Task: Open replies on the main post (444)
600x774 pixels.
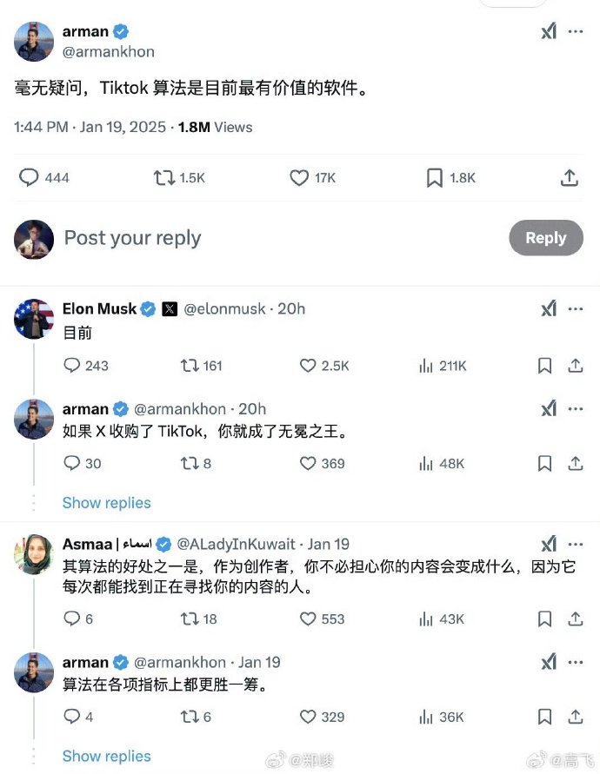Action: pyautogui.click(x=30, y=178)
